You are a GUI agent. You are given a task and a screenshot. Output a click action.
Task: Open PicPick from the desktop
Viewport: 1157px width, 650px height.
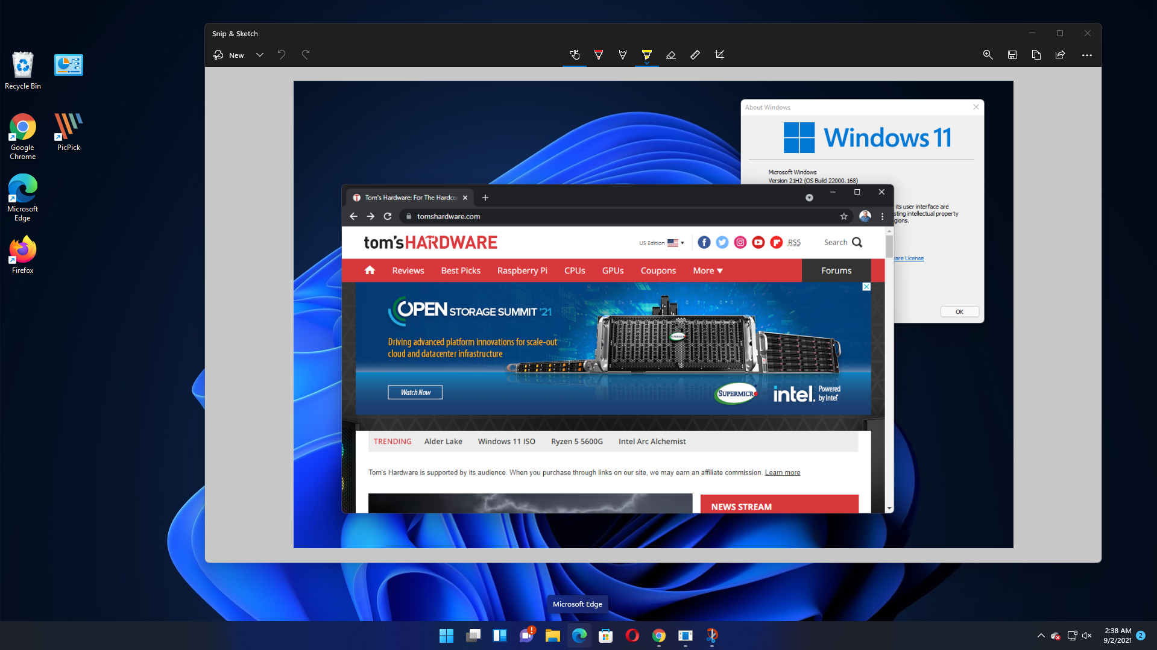(68, 129)
